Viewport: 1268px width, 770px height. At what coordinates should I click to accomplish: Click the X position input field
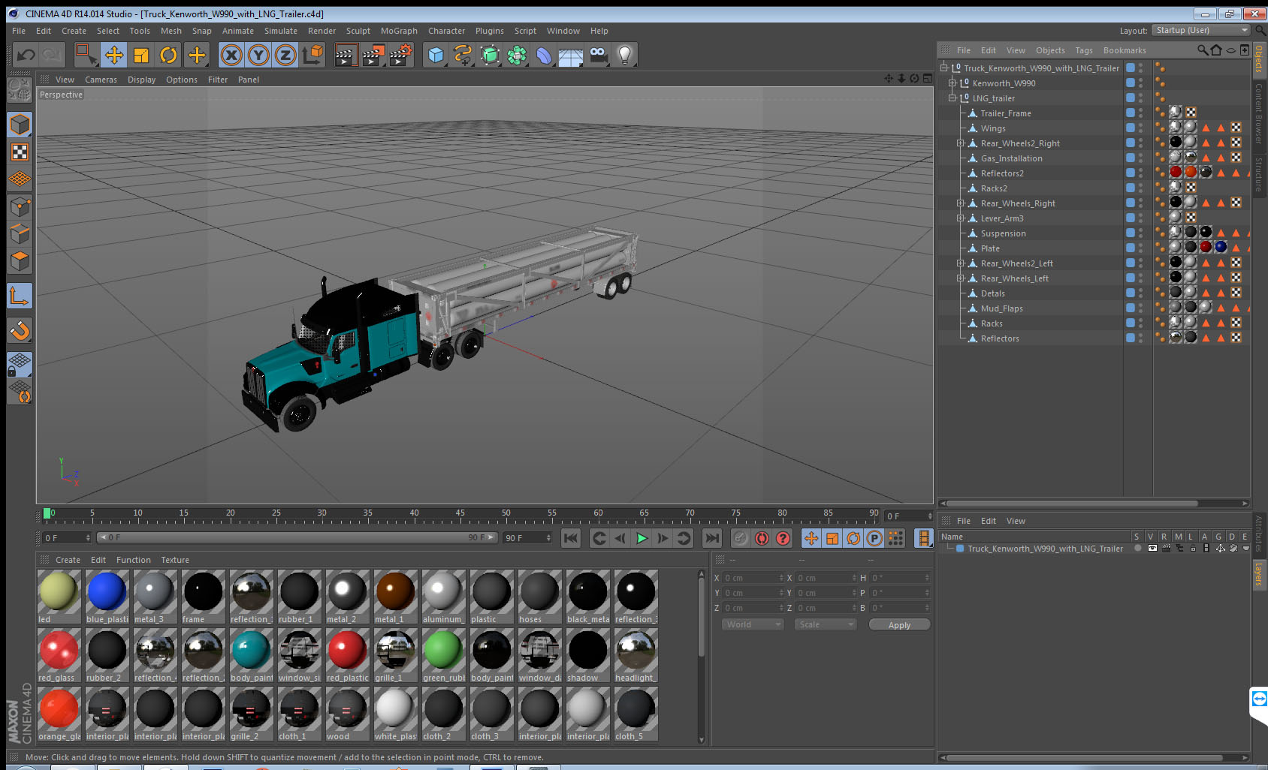(x=753, y=578)
